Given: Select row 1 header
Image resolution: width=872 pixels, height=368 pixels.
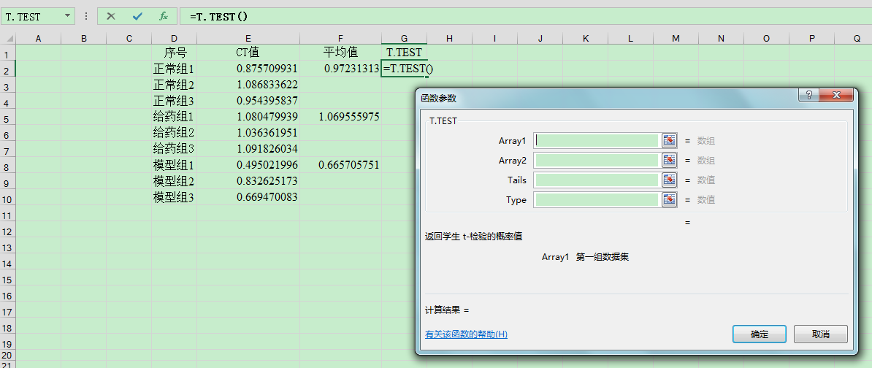Looking at the screenshot, I should pyautogui.click(x=7, y=53).
